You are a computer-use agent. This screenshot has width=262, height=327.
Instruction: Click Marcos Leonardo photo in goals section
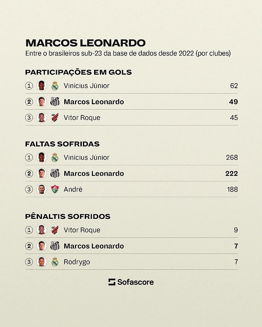42,102
